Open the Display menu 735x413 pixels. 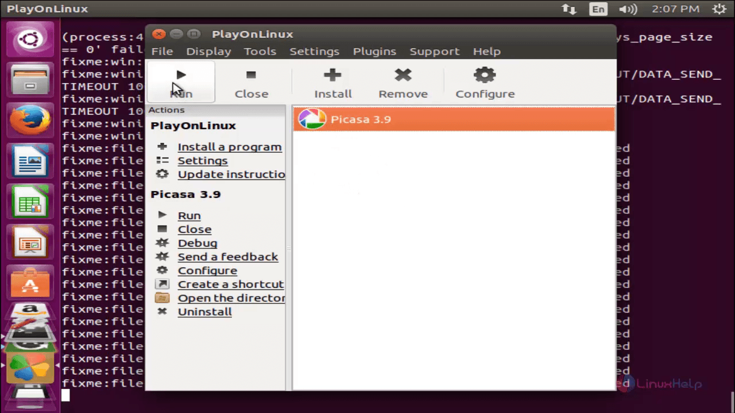208,51
